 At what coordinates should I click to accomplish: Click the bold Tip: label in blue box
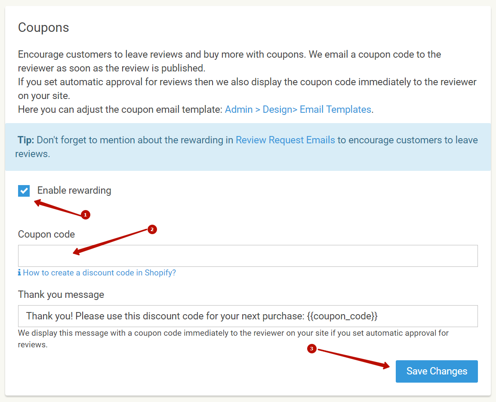[26, 140]
